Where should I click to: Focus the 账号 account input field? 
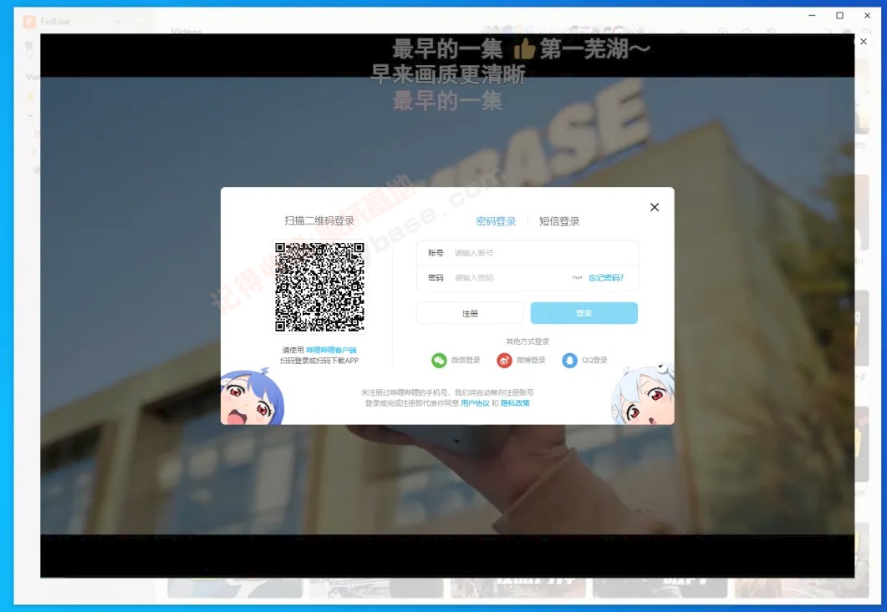coord(528,253)
